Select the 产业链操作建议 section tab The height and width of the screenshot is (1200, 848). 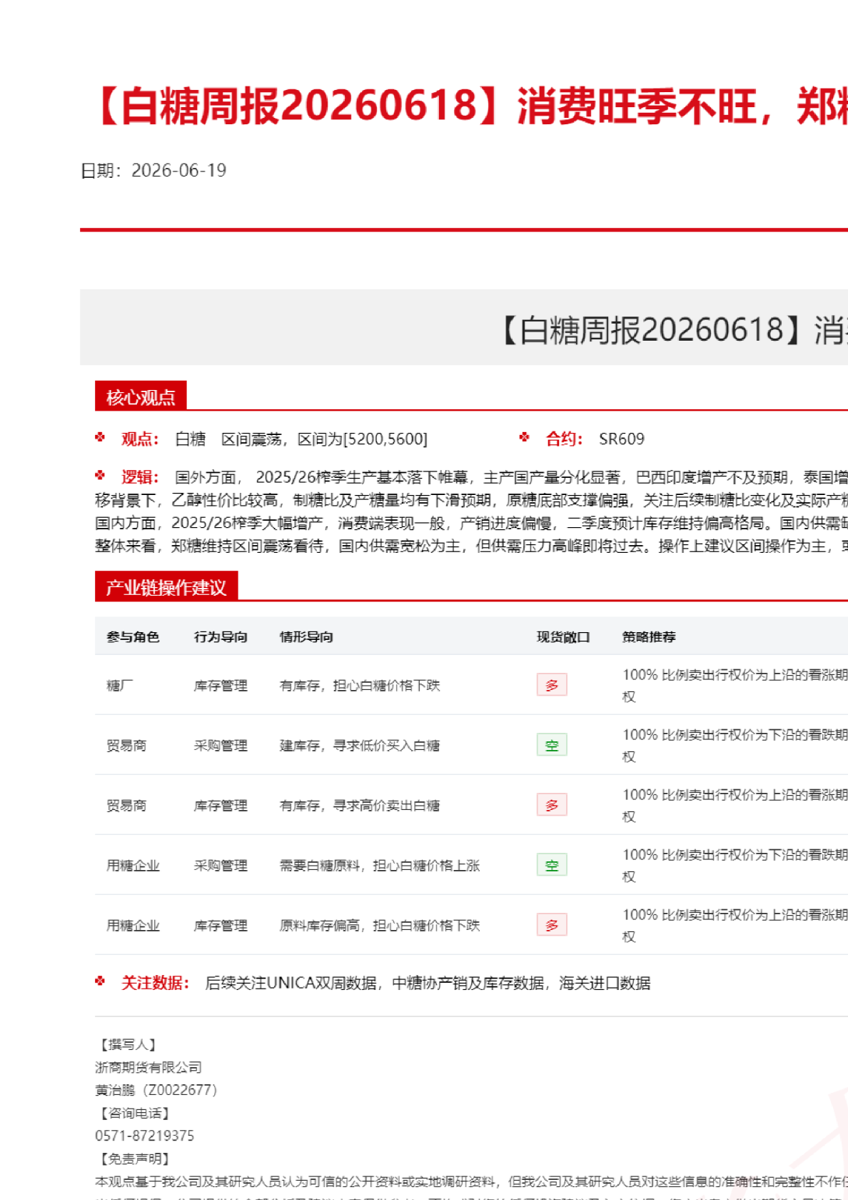pyautogui.click(x=166, y=586)
